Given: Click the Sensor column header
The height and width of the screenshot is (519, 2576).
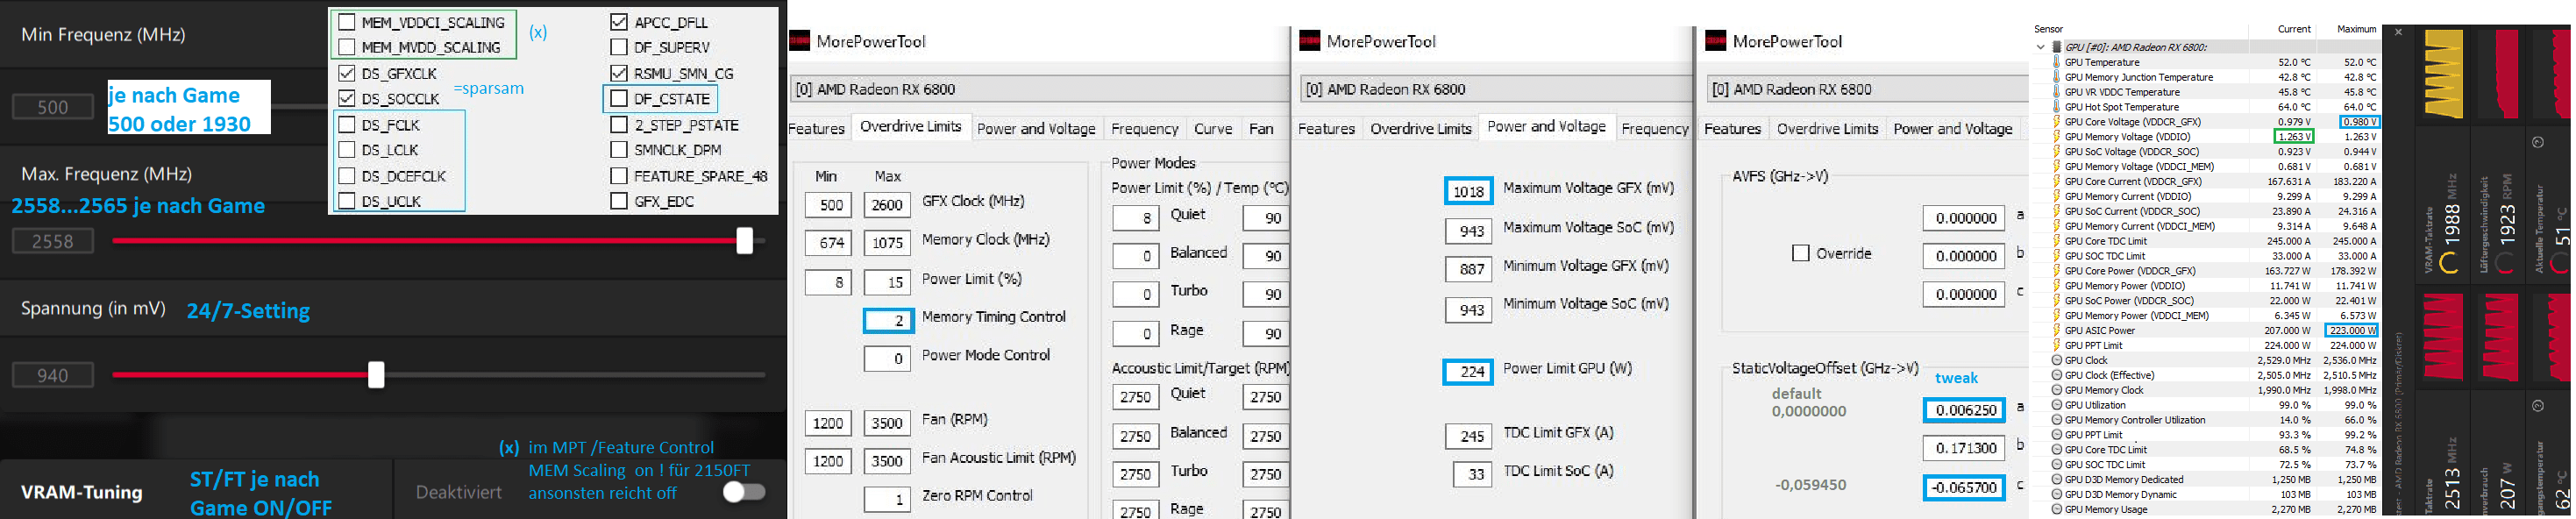Looking at the screenshot, I should 2049,29.
